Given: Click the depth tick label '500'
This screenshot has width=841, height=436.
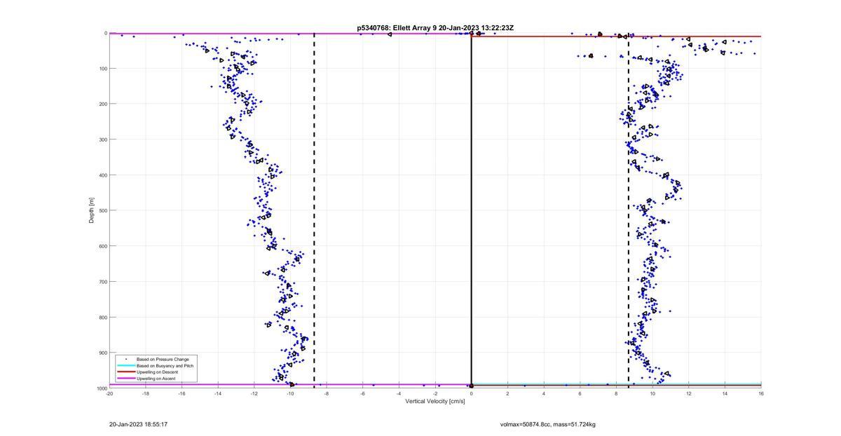Looking at the screenshot, I should [102, 210].
